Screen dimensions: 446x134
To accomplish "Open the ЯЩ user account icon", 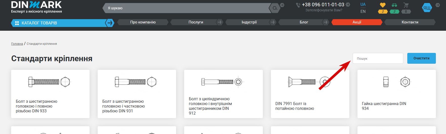I will [427, 8].
